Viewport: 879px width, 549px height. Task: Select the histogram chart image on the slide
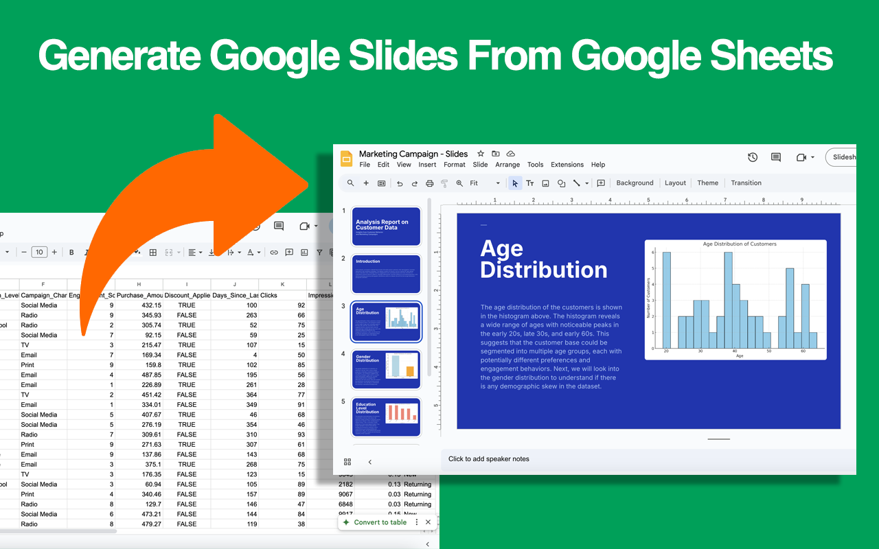pyautogui.click(x=735, y=300)
